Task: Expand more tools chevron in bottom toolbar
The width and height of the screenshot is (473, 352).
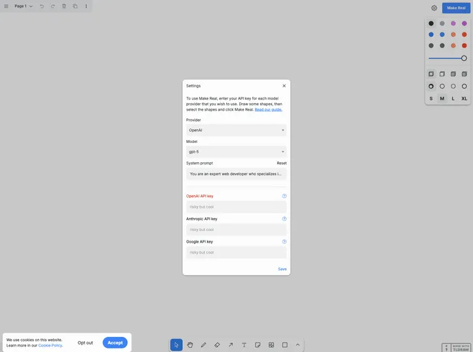Action: [x=298, y=344]
